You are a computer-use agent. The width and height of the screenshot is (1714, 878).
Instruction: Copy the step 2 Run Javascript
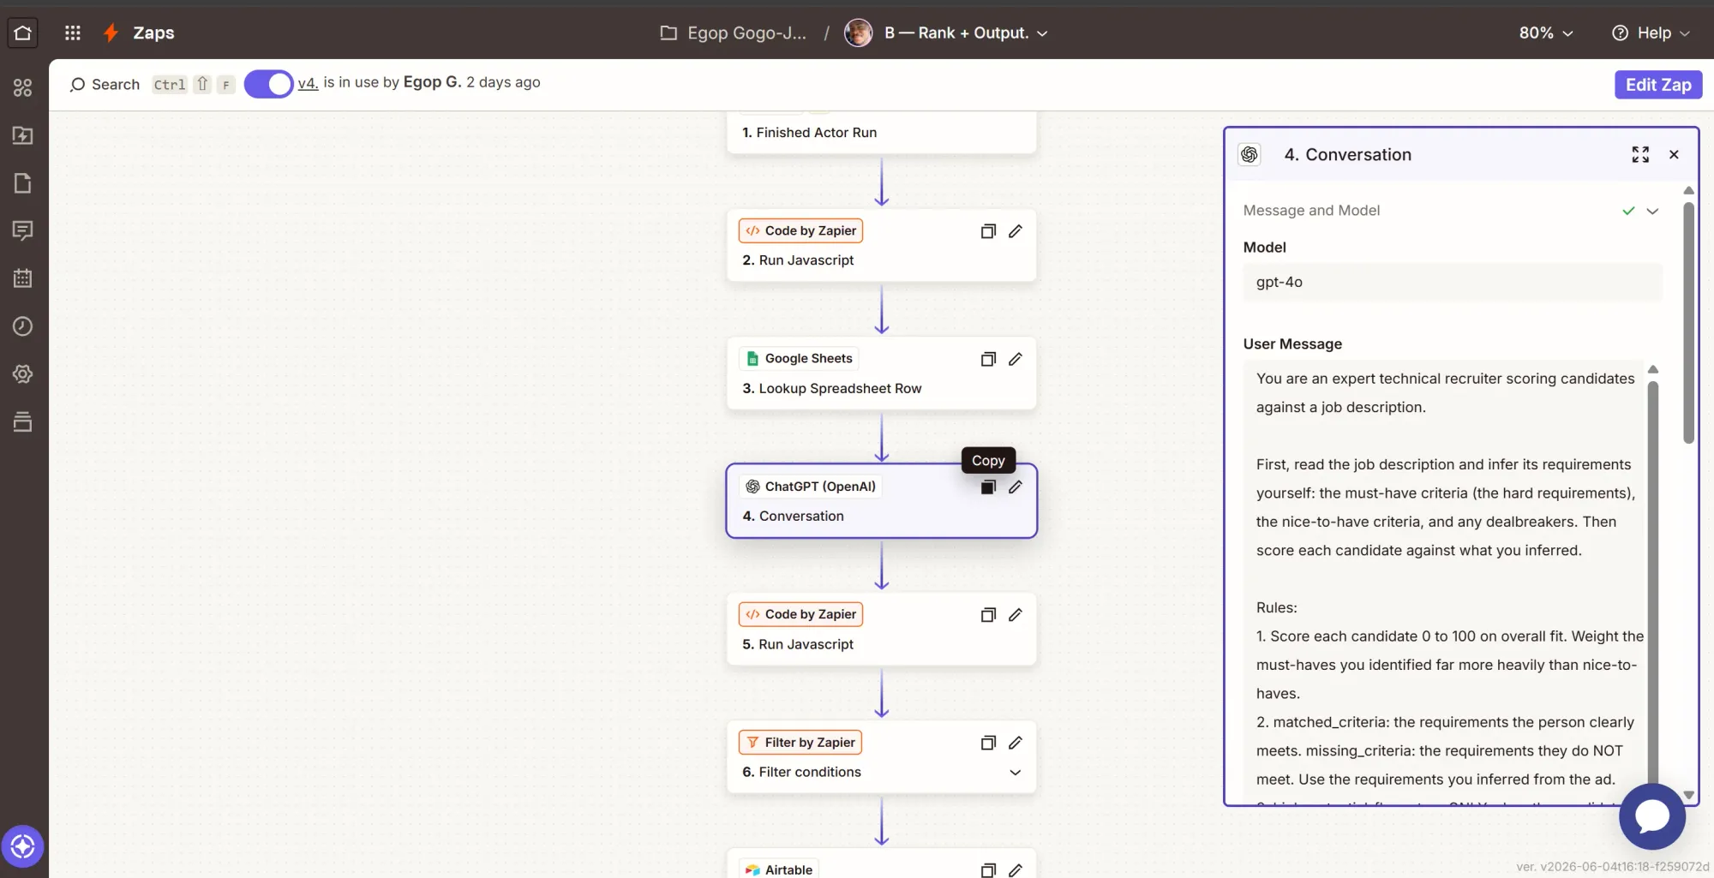tap(988, 231)
